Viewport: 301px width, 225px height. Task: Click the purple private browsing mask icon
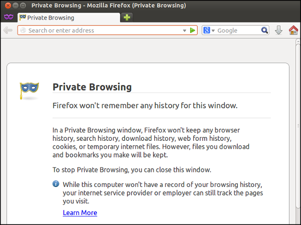point(8,18)
